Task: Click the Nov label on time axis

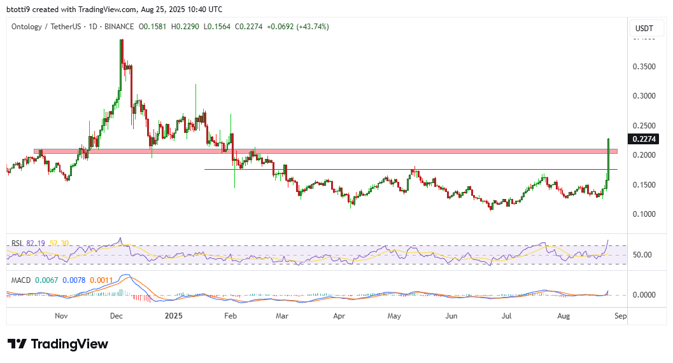Action: pos(61,315)
